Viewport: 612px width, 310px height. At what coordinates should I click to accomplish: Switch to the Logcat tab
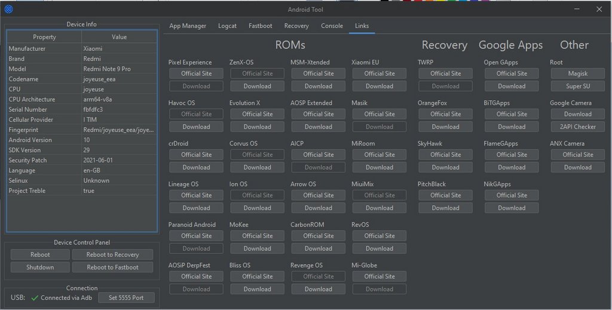point(227,26)
